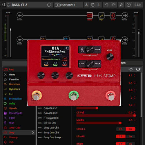Screen dimensions: 145x145
Task: Select compare slot B
Action: (99, 5)
